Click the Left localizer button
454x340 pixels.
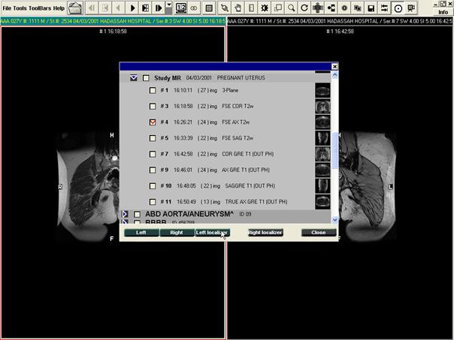[x=212, y=233]
